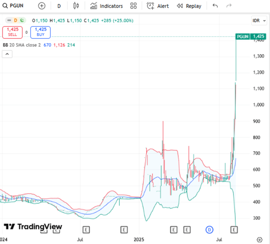Image resolution: width=270 pixels, height=244 pixels.
Task: Click the blue 1,425 BUY button
Action: [x=40, y=32]
